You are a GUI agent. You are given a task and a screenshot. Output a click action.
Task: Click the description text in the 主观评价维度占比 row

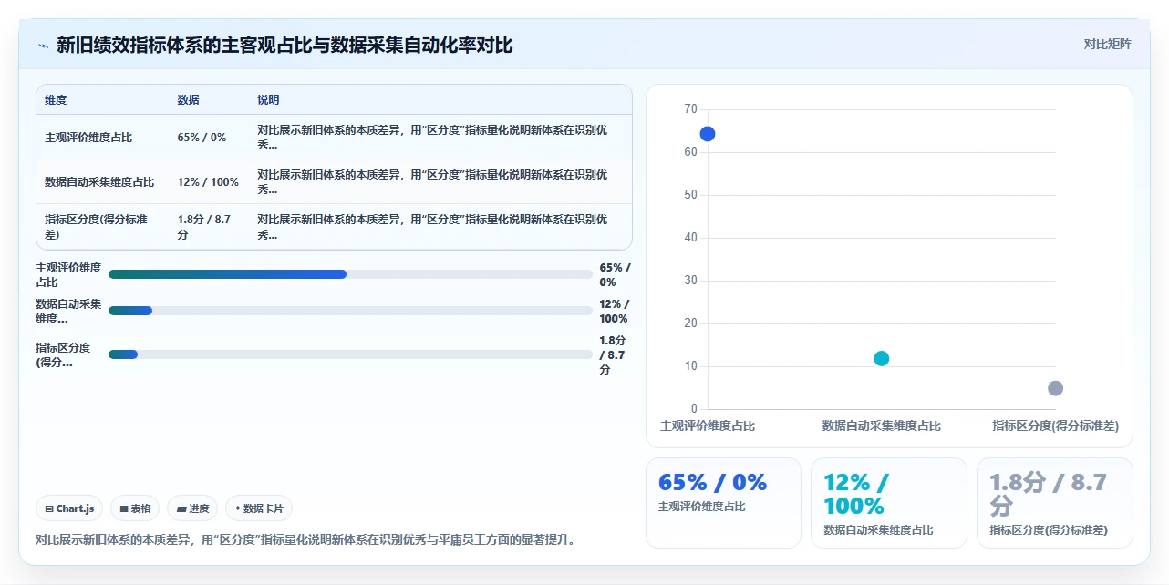(x=433, y=138)
